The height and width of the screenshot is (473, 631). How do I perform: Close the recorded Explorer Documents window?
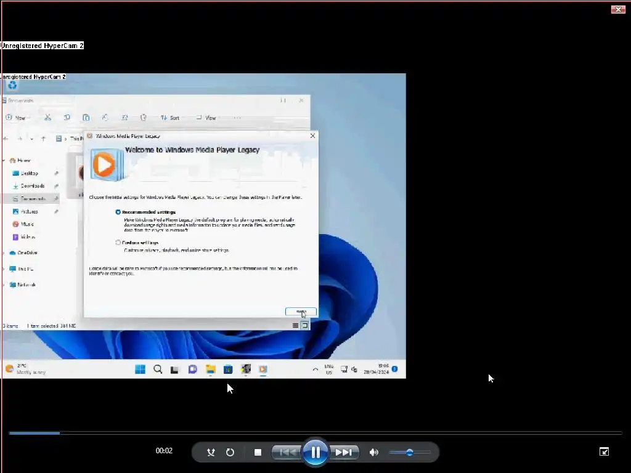(x=301, y=100)
